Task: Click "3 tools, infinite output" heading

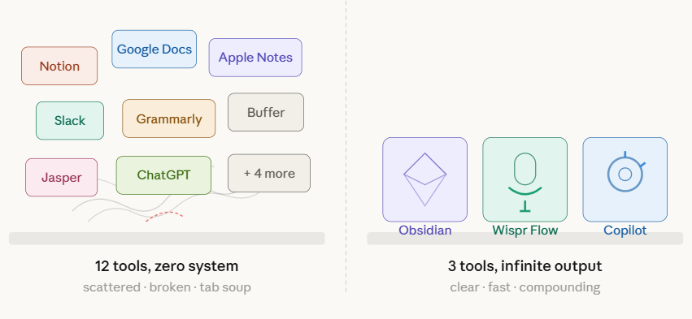Action: (x=524, y=266)
